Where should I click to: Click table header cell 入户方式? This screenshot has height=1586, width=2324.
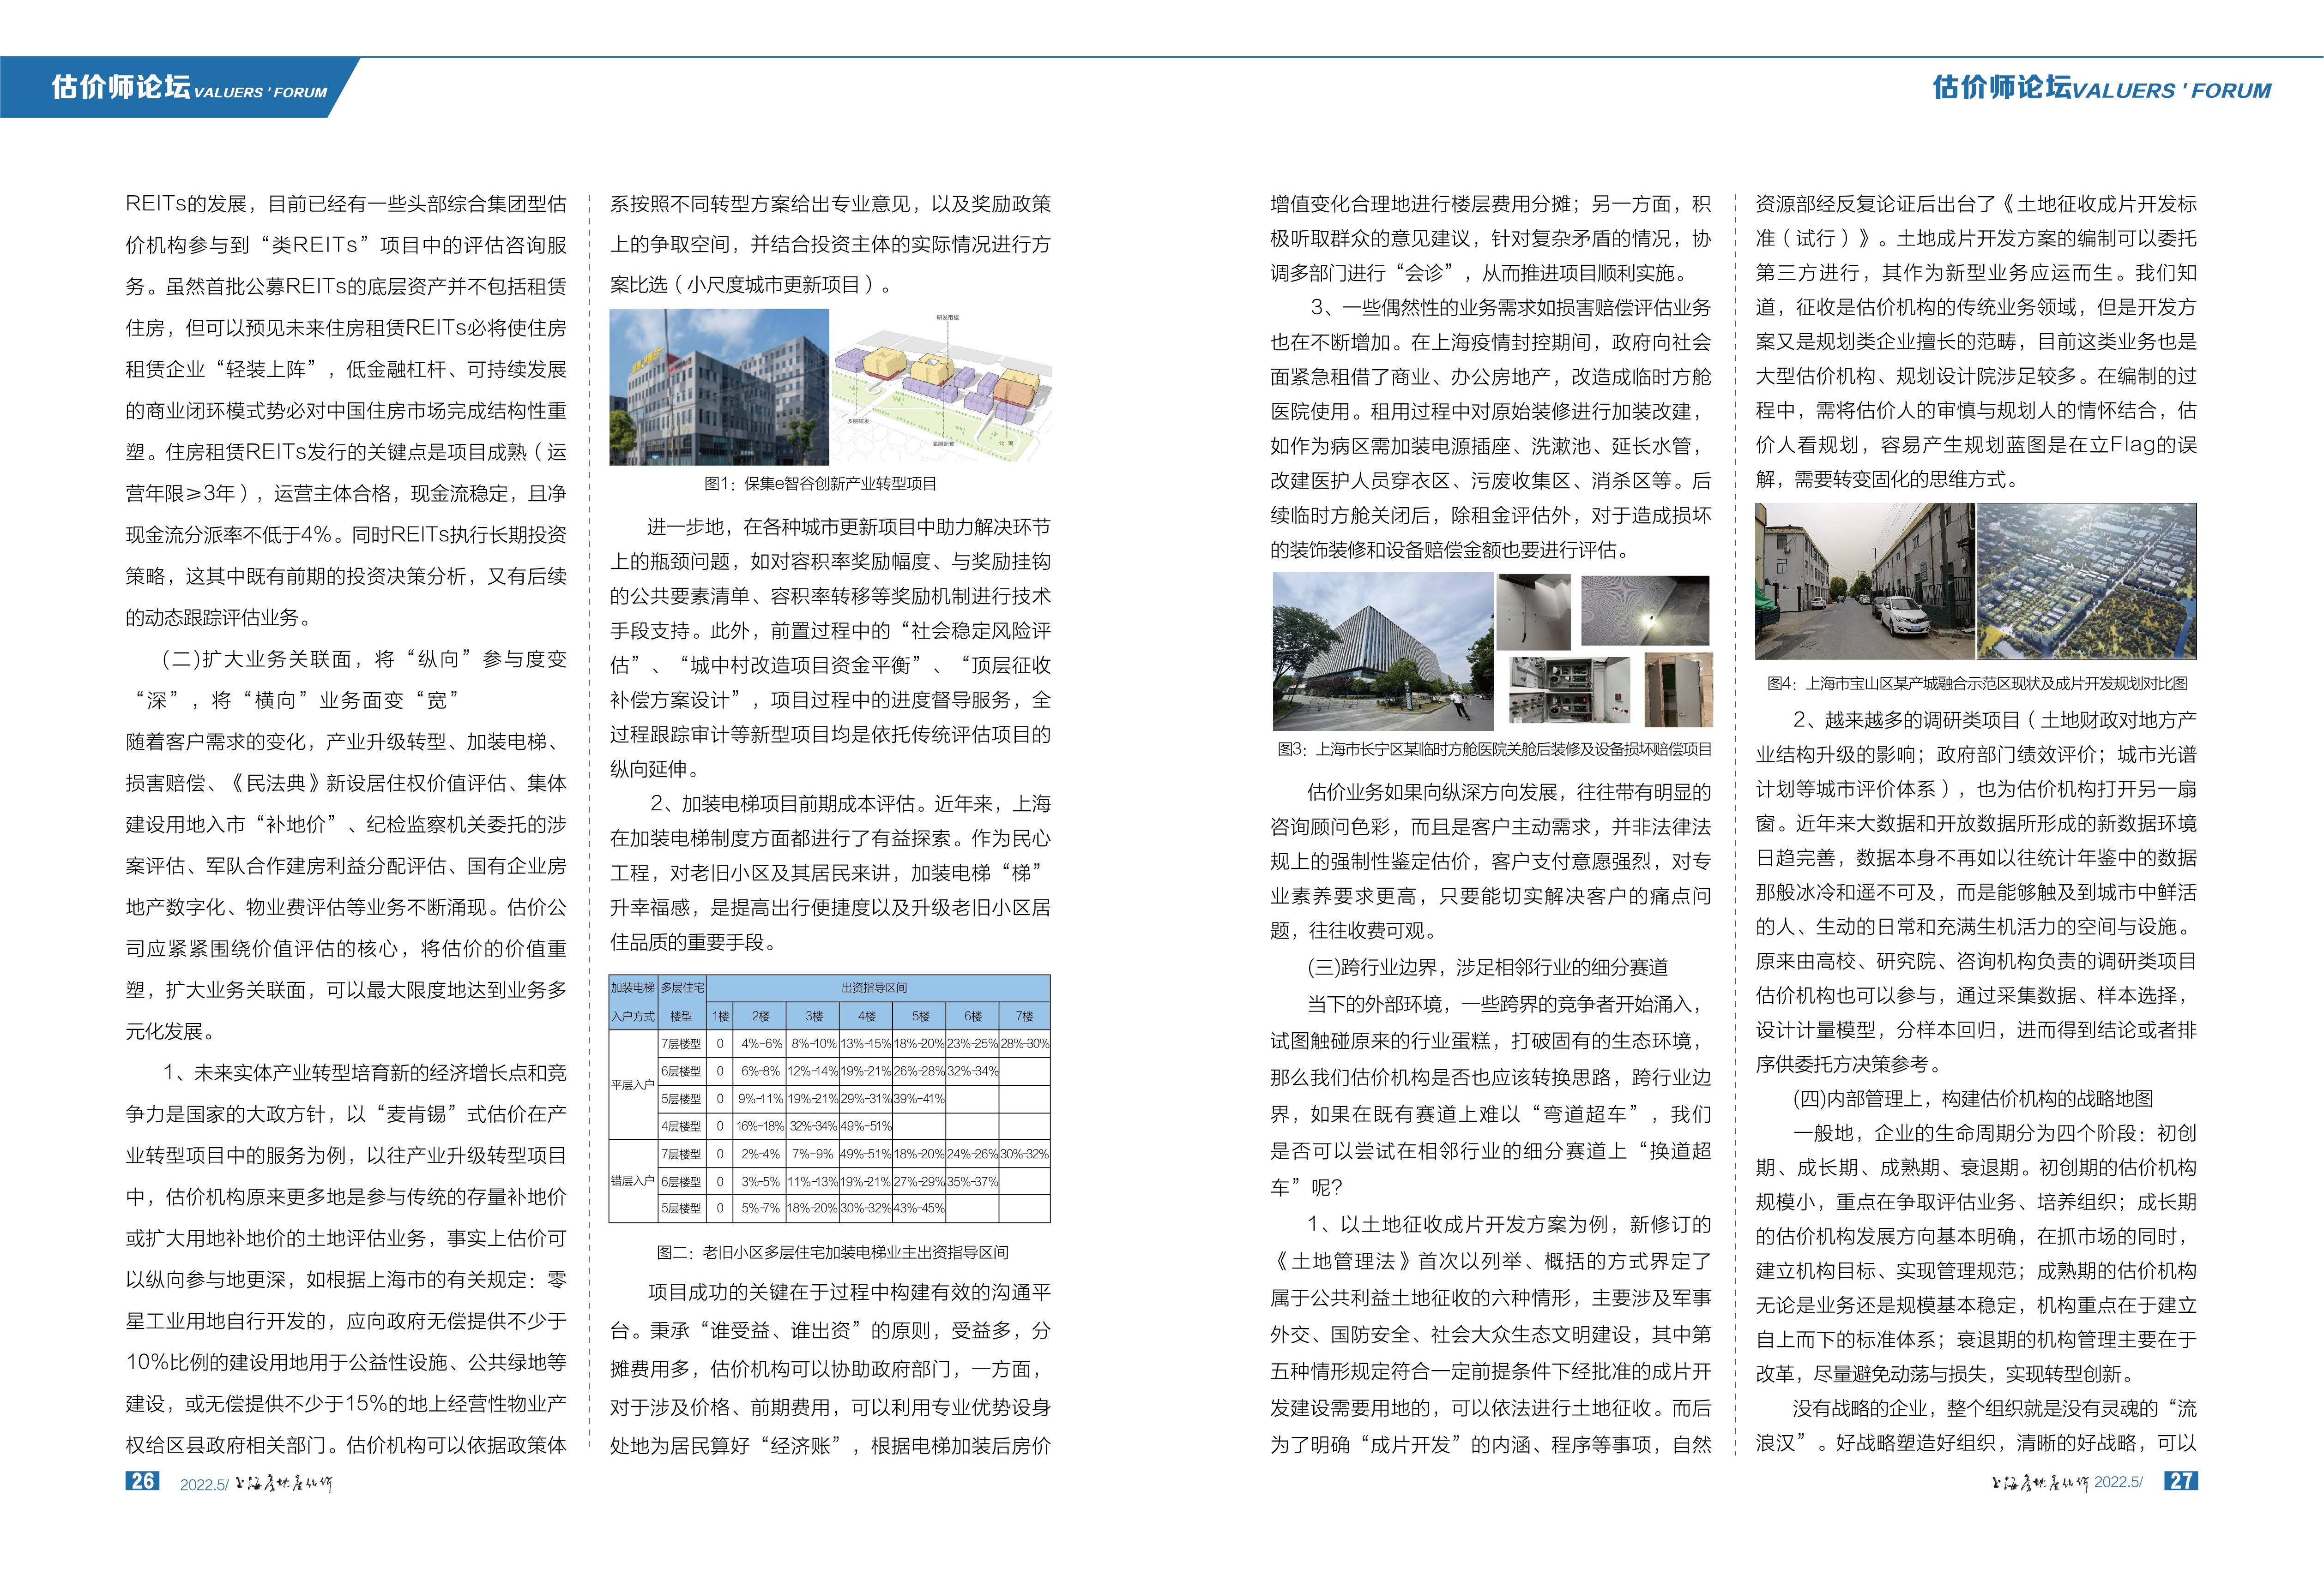pyautogui.click(x=633, y=1017)
